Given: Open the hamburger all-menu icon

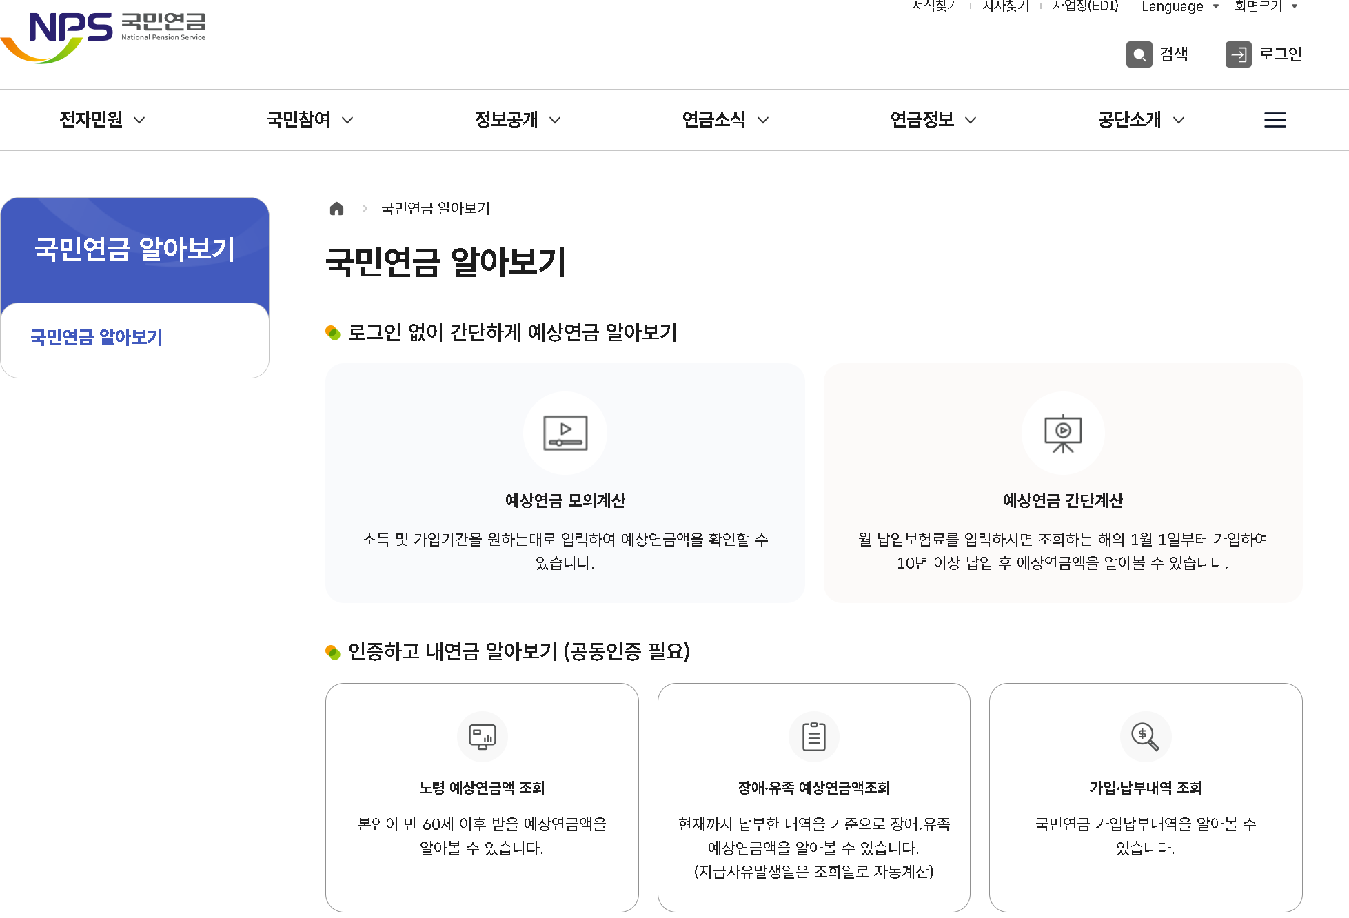Looking at the screenshot, I should click(x=1275, y=120).
